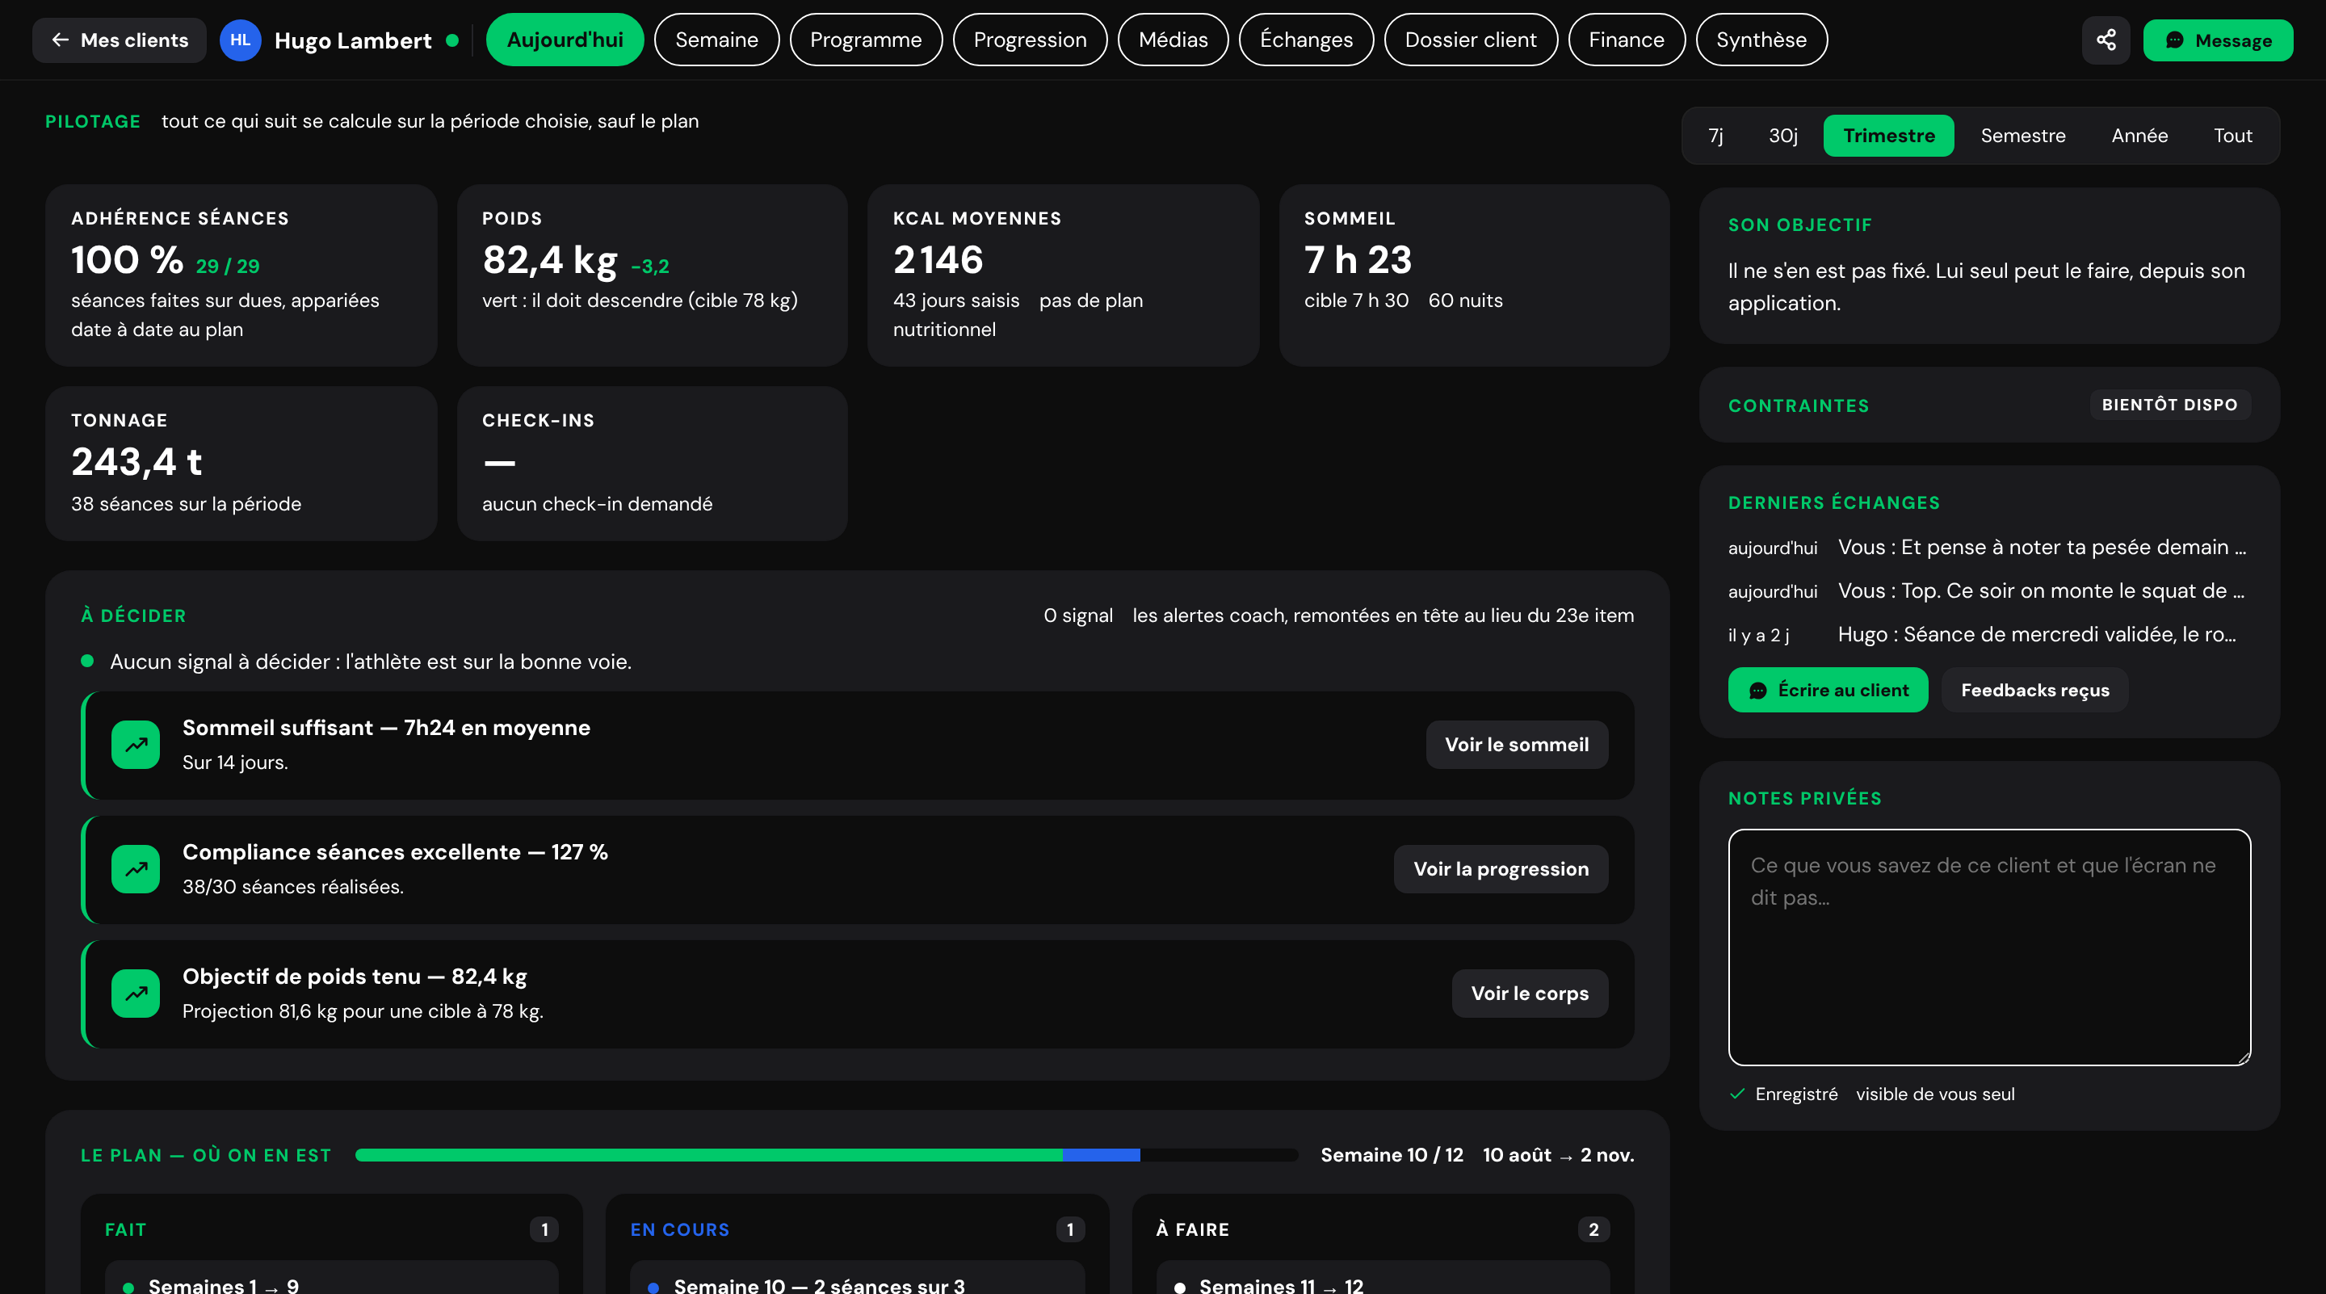Click the Sommeil 7 h 23 card
The image size is (2326, 1294).
(x=1474, y=275)
